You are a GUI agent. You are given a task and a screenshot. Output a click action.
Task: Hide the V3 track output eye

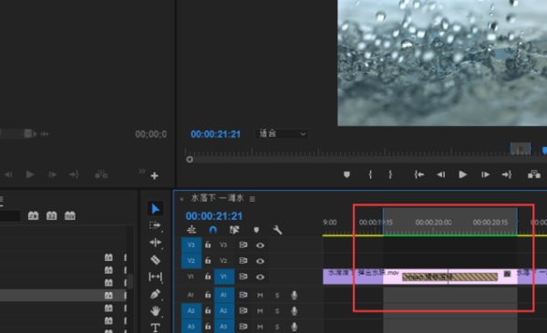point(260,245)
